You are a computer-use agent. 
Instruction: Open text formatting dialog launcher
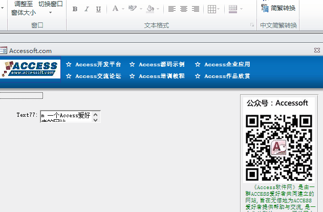tap(252, 25)
